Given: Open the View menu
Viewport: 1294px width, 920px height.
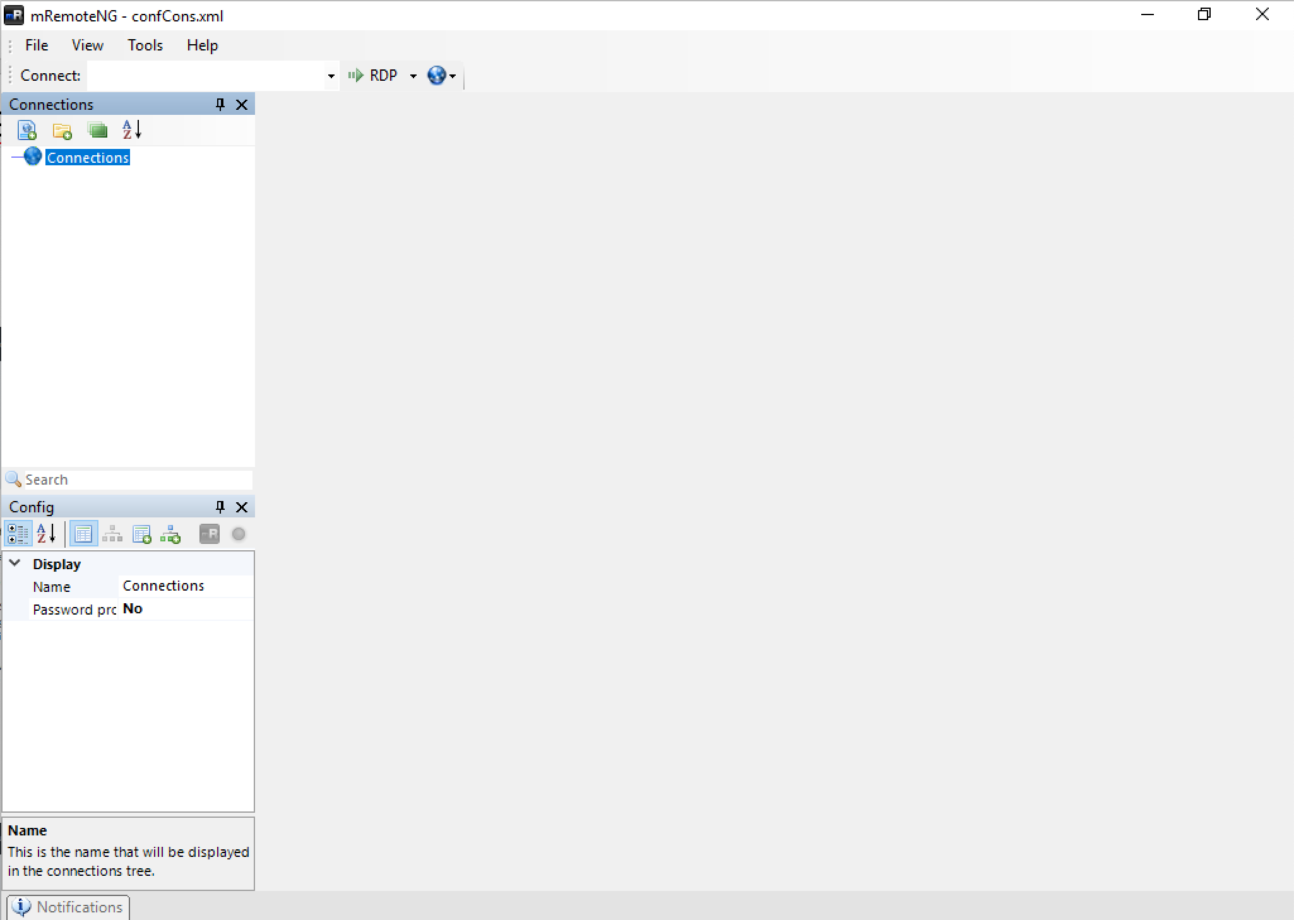Looking at the screenshot, I should coord(87,45).
